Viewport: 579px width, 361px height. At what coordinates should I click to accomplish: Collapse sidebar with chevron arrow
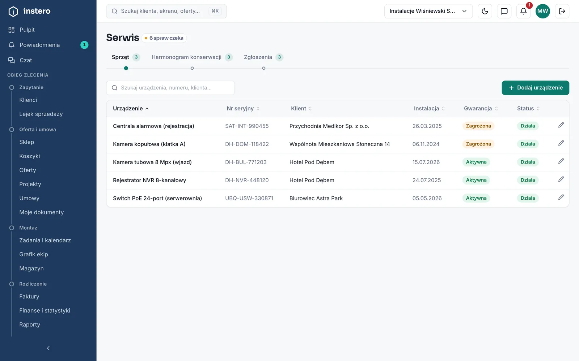(48, 348)
